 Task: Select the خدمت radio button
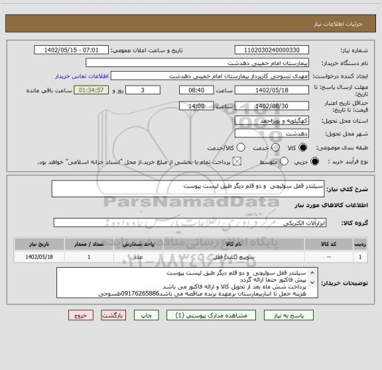point(275,147)
